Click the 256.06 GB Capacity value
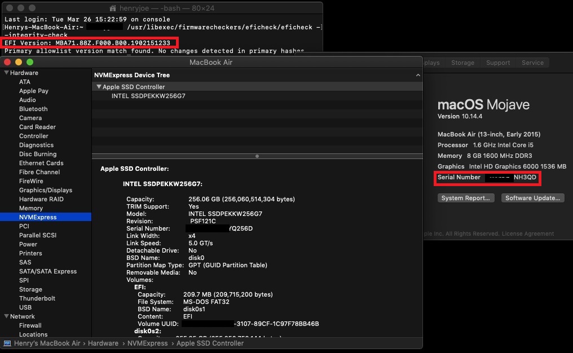The image size is (573, 353). point(241,199)
